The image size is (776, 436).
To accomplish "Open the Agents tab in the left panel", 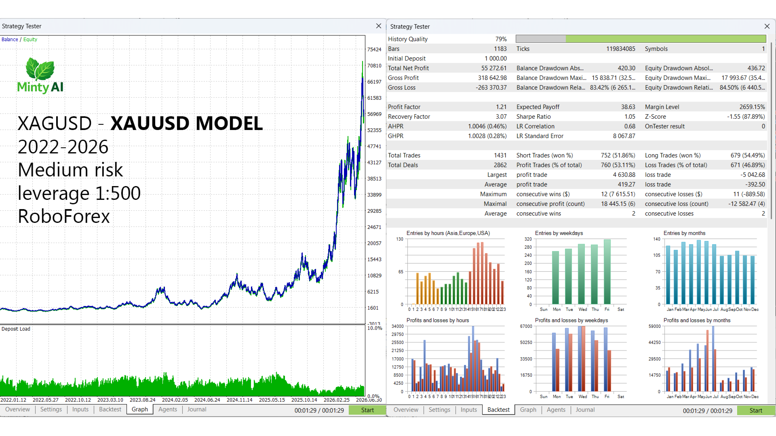I will click(168, 409).
